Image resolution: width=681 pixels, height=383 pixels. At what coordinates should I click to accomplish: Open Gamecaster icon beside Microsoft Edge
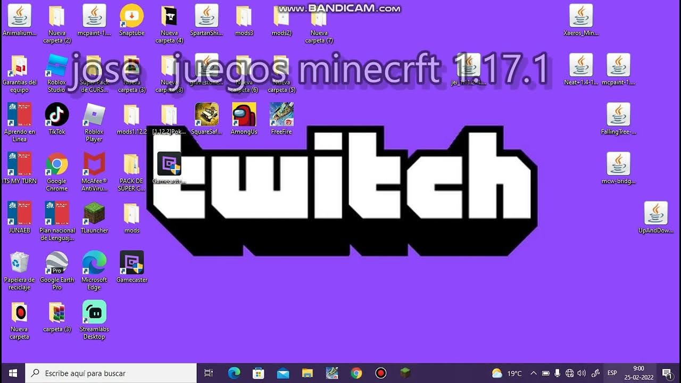point(131,263)
